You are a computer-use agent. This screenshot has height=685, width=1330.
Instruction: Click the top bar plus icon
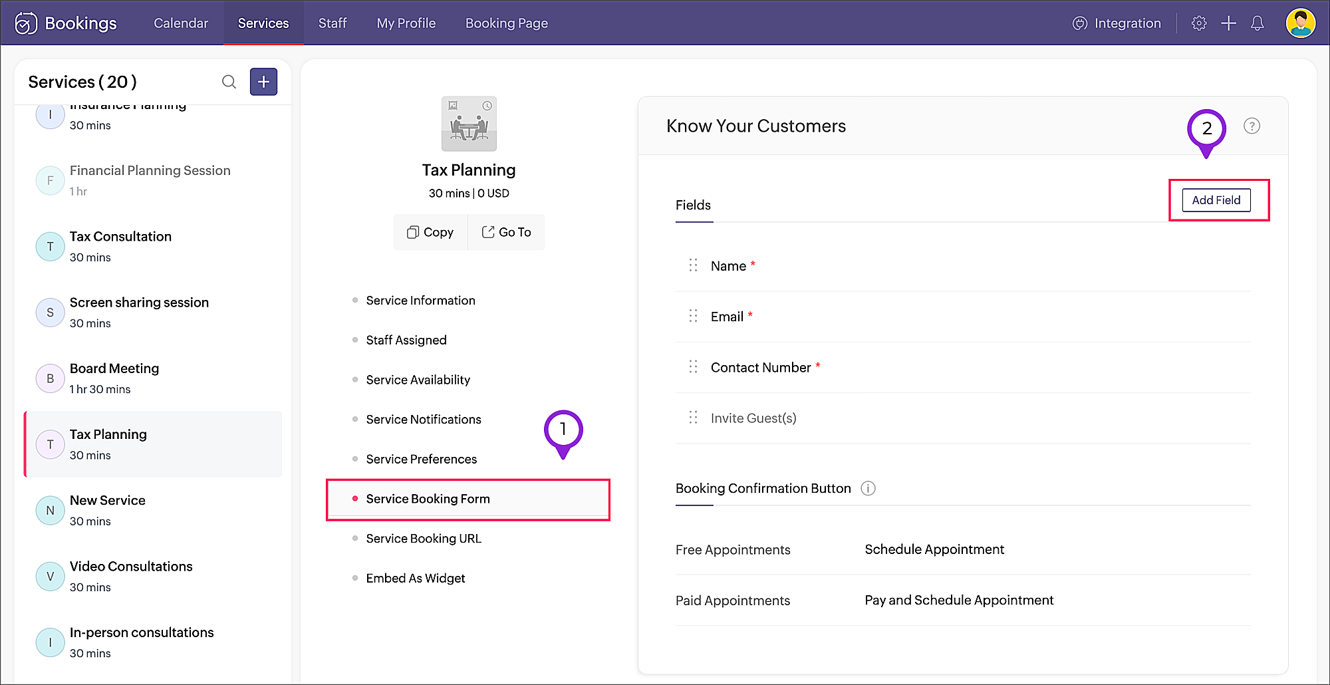[1228, 23]
